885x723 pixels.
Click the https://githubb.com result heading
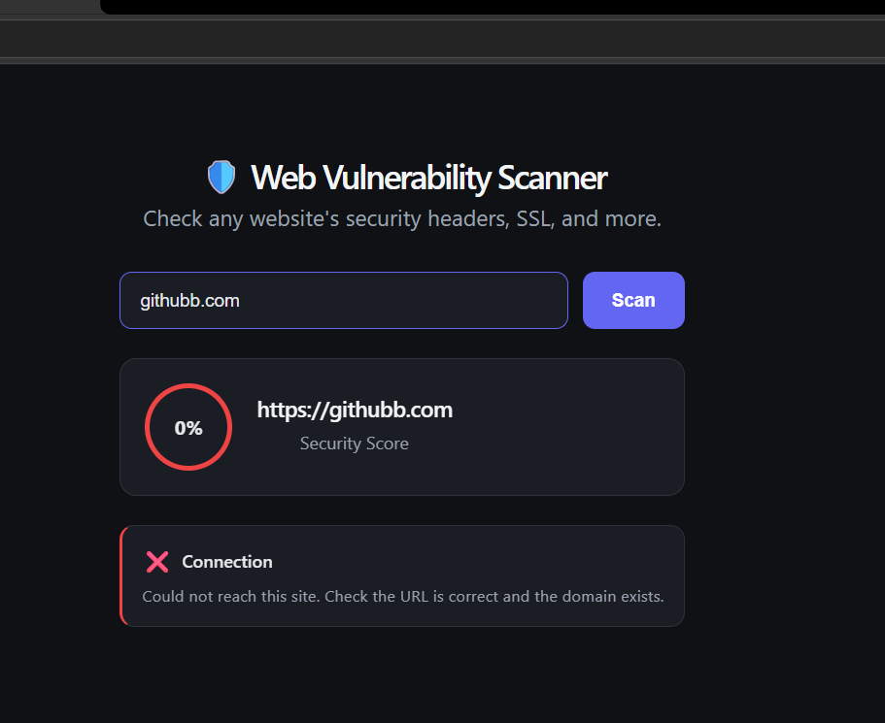pos(355,410)
